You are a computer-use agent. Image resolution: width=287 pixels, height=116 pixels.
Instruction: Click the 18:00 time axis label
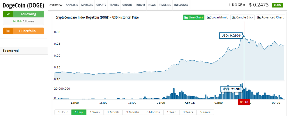pos(132,103)
